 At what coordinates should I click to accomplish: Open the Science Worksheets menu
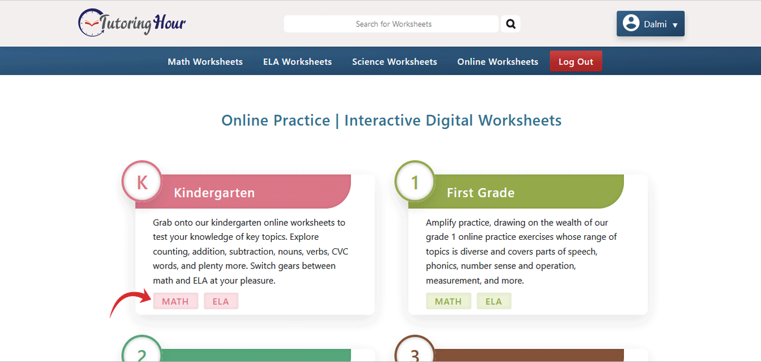[x=394, y=62]
